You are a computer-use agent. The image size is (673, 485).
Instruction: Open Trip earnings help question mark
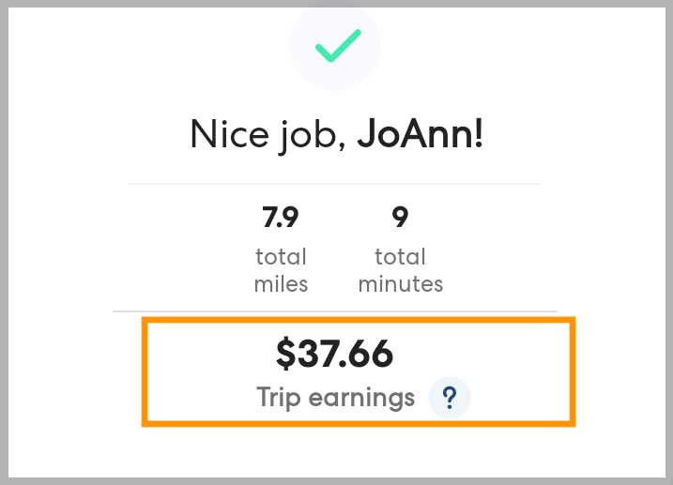click(449, 399)
